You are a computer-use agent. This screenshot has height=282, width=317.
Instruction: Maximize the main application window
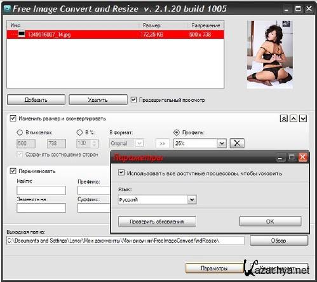pos(298,9)
